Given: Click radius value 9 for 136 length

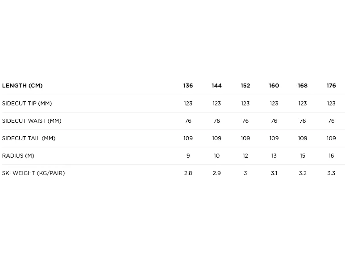Looking at the screenshot, I should point(188,155).
